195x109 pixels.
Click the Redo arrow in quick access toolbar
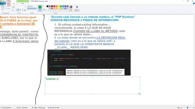pyautogui.click(x=9, y=1)
